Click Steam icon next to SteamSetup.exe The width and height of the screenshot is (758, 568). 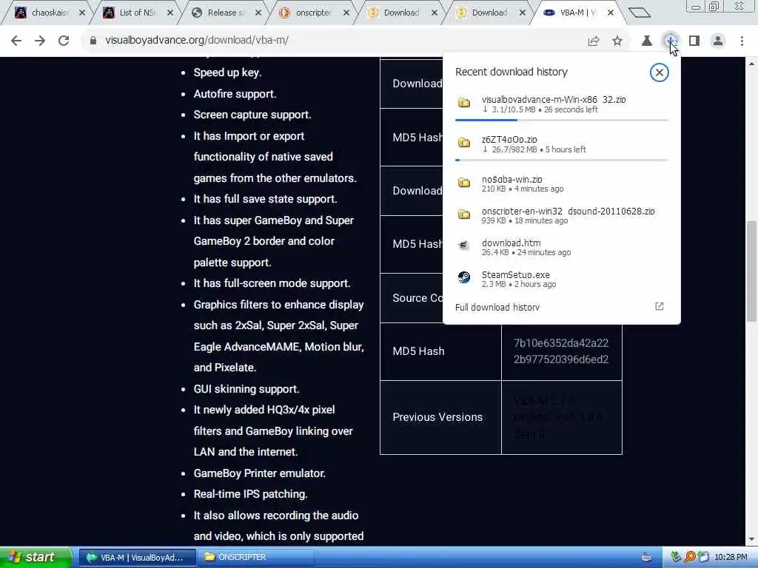point(464,277)
